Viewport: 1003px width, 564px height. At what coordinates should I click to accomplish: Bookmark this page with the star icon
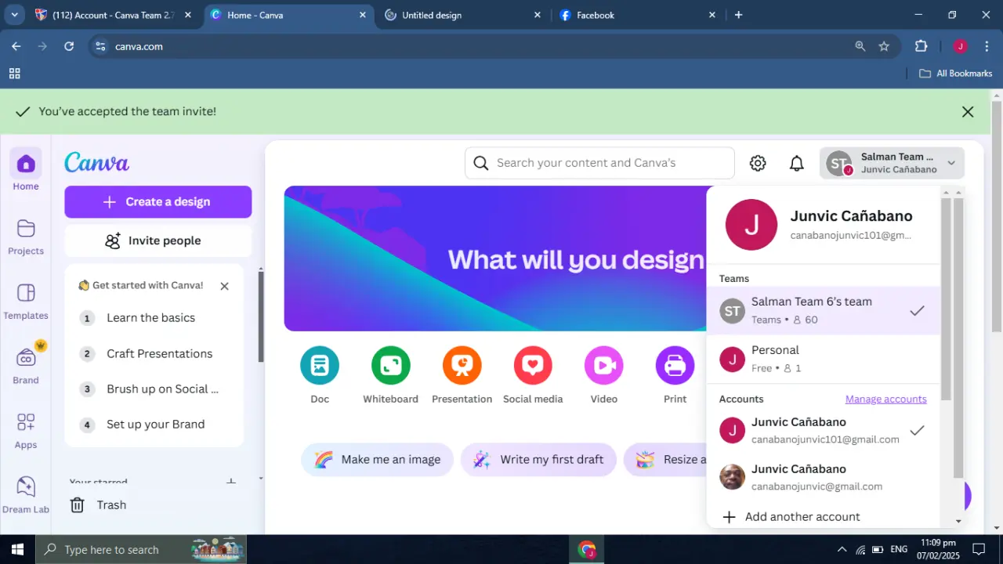(x=884, y=46)
